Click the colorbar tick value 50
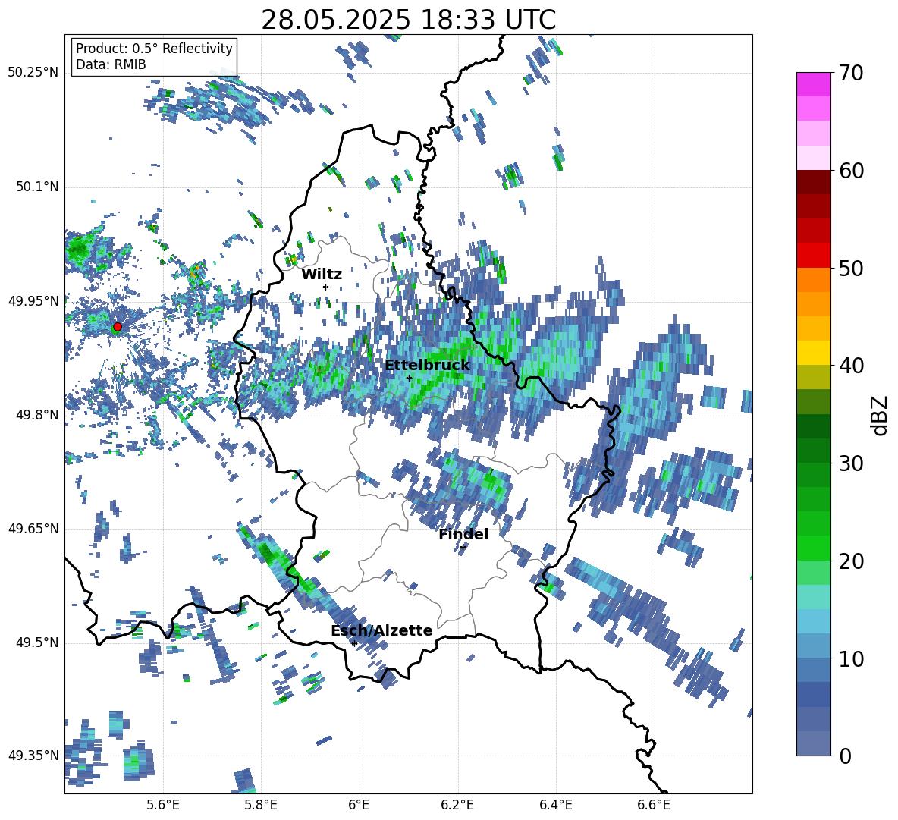This screenshot has height=820, width=898. [851, 269]
